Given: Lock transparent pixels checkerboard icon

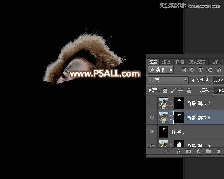Looking at the screenshot, I should [x=164, y=91].
